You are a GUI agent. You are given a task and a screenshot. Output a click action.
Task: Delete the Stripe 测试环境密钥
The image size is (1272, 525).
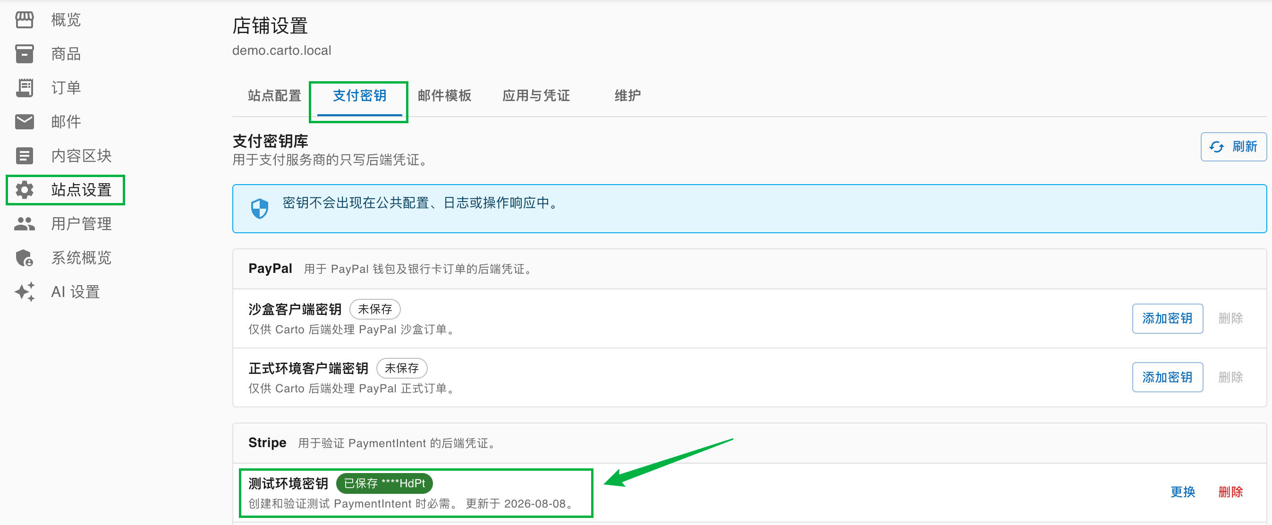coord(1230,492)
